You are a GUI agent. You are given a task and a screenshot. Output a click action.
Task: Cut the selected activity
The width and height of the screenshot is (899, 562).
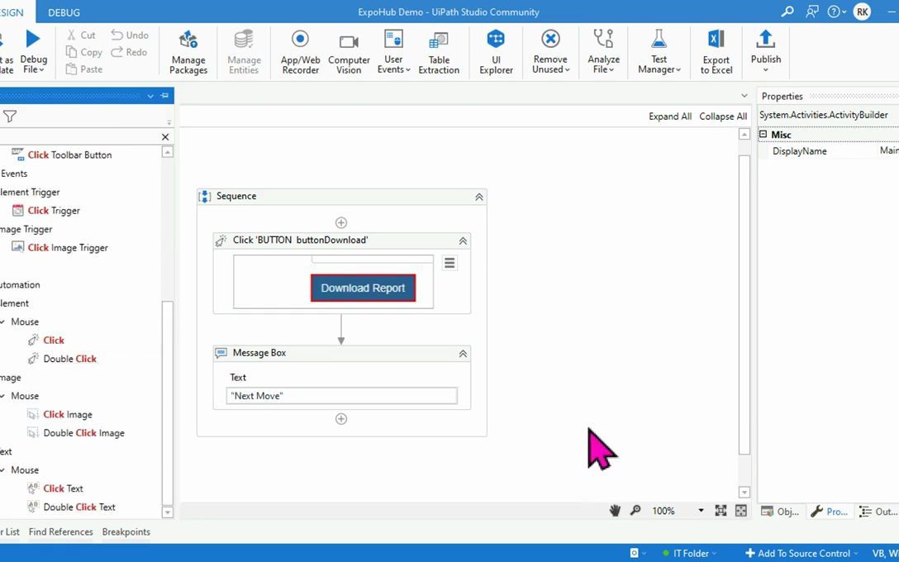(x=81, y=35)
